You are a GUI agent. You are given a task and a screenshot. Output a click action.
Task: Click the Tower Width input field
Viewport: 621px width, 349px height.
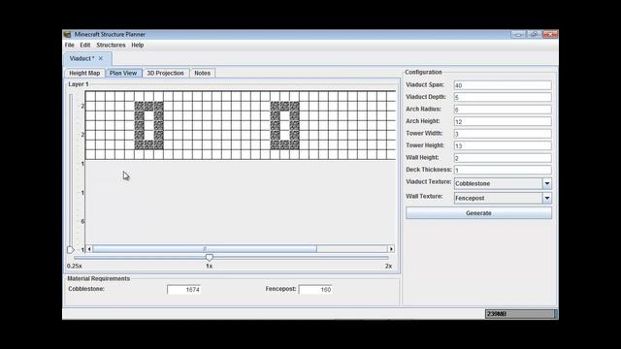coord(503,134)
